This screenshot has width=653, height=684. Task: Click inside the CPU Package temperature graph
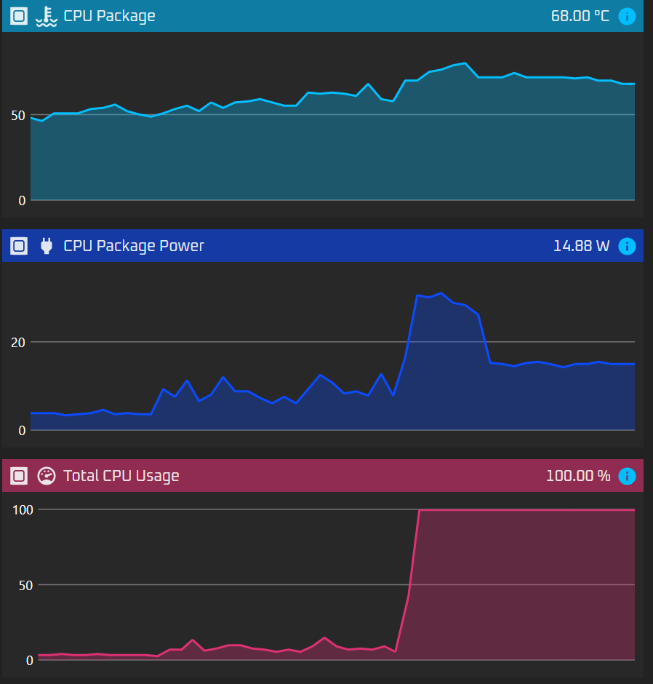(327, 153)
